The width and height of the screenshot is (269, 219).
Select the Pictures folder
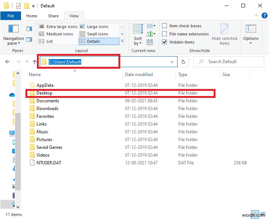point(44,140)
